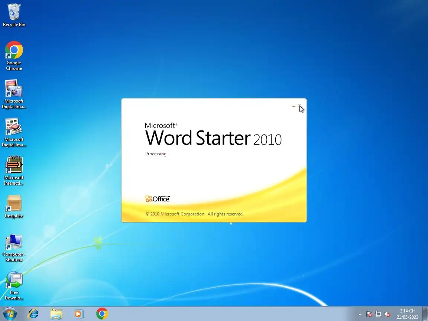Open Windows Explorer from the taskbar
Viewport: 428px width, 321px height.
[56, 314]
